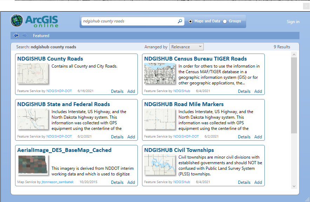
Task: Add NDGISHUB County Roads to map
Action: (x=131, y=91)
